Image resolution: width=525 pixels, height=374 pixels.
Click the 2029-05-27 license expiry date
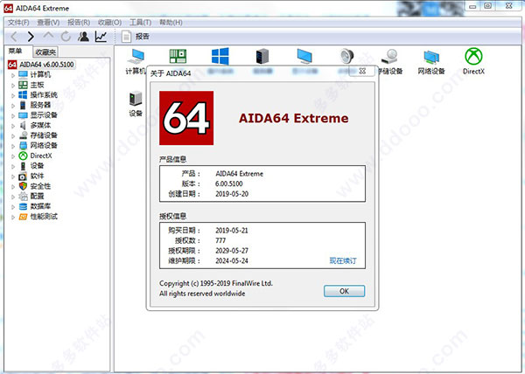pyautogui.click(x=232, y=250)
